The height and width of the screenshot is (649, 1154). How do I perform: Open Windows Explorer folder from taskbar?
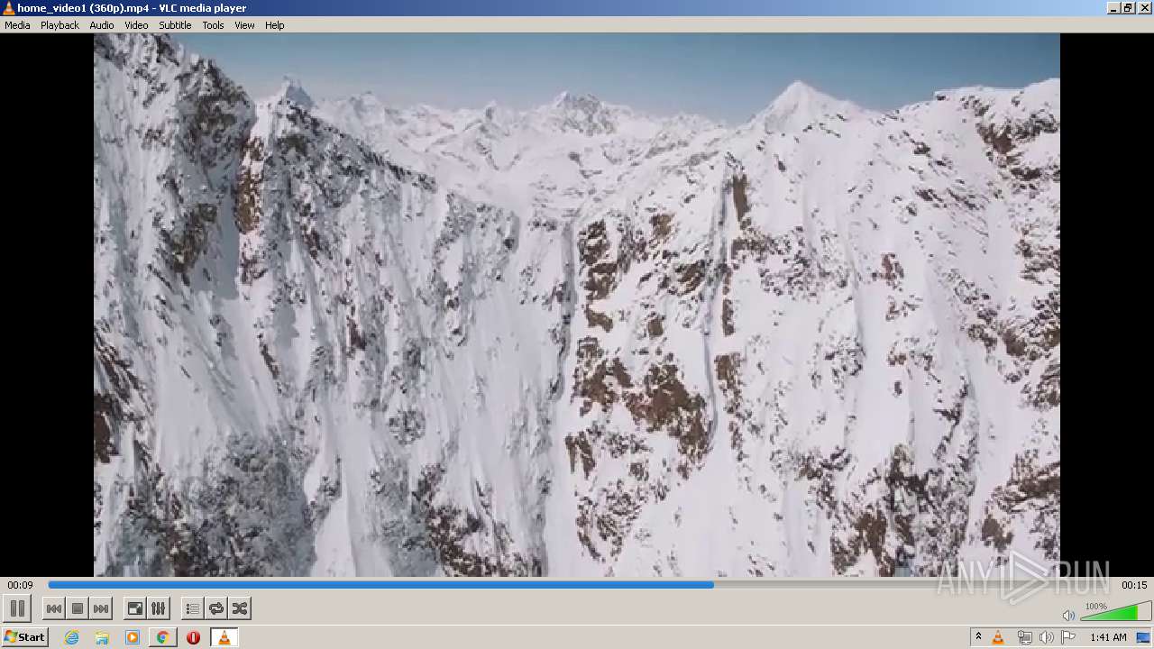click(102, 637)
